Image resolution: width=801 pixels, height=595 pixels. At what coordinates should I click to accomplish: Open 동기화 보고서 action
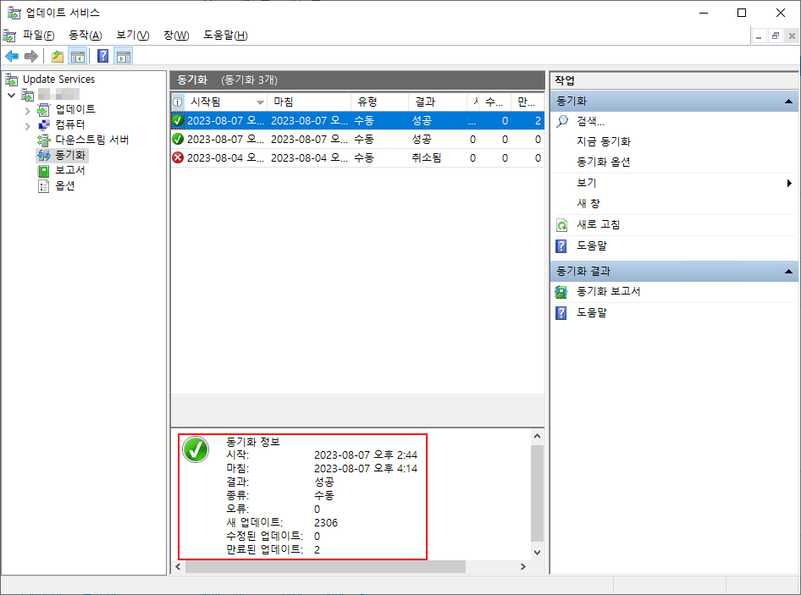tap(609, 291)
